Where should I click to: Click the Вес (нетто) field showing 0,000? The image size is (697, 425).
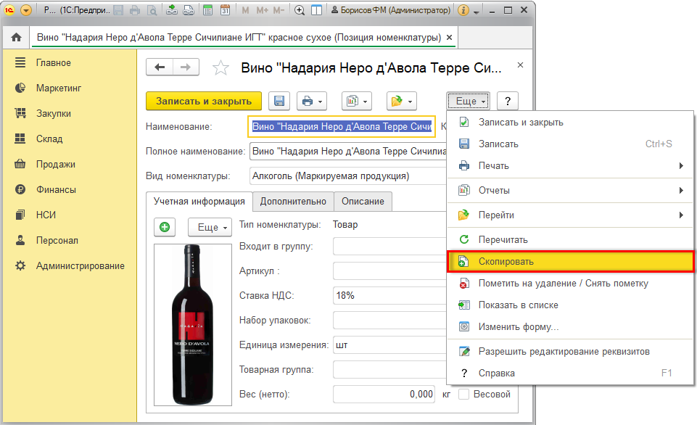point(384,395)
